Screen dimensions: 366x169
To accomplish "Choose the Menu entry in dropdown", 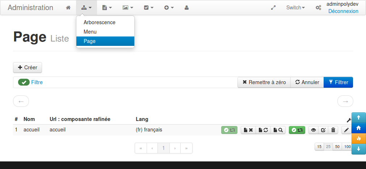I will 90,32.
